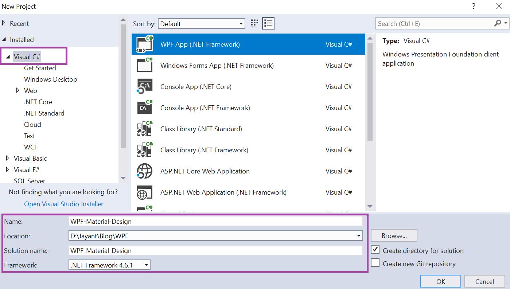This screenshot has height=289, width=510.
Task: Enable Create new Git repository checkbox
Action: [375, 263]
